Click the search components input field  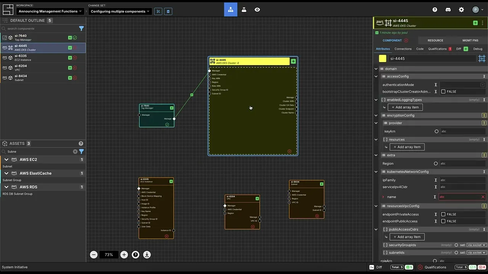point(40,29)
